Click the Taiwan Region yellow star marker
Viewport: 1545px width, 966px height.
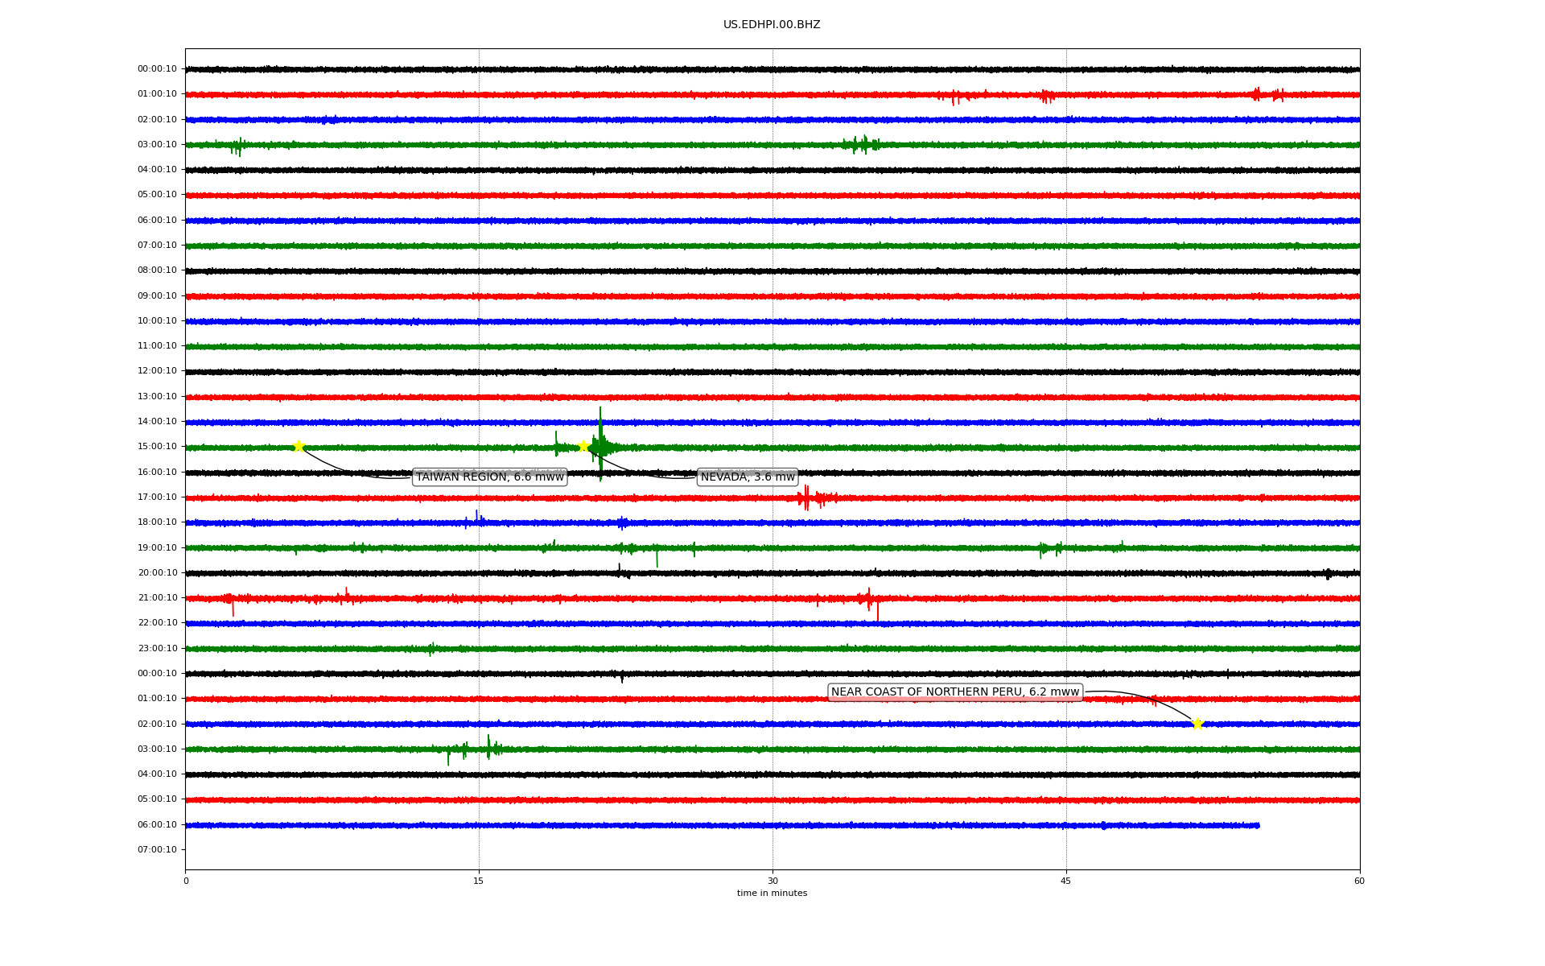pyautogui.click(x=299, y=447)
